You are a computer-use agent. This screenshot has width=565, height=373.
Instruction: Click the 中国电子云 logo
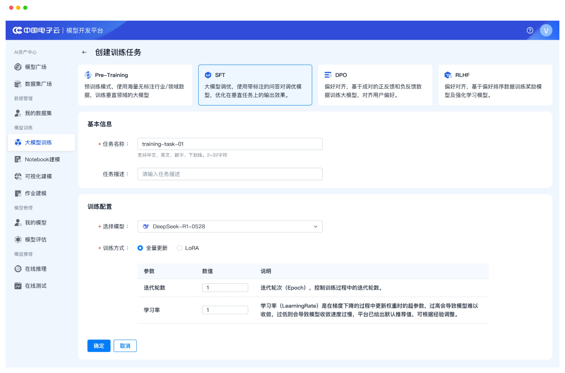click(36, 30)
